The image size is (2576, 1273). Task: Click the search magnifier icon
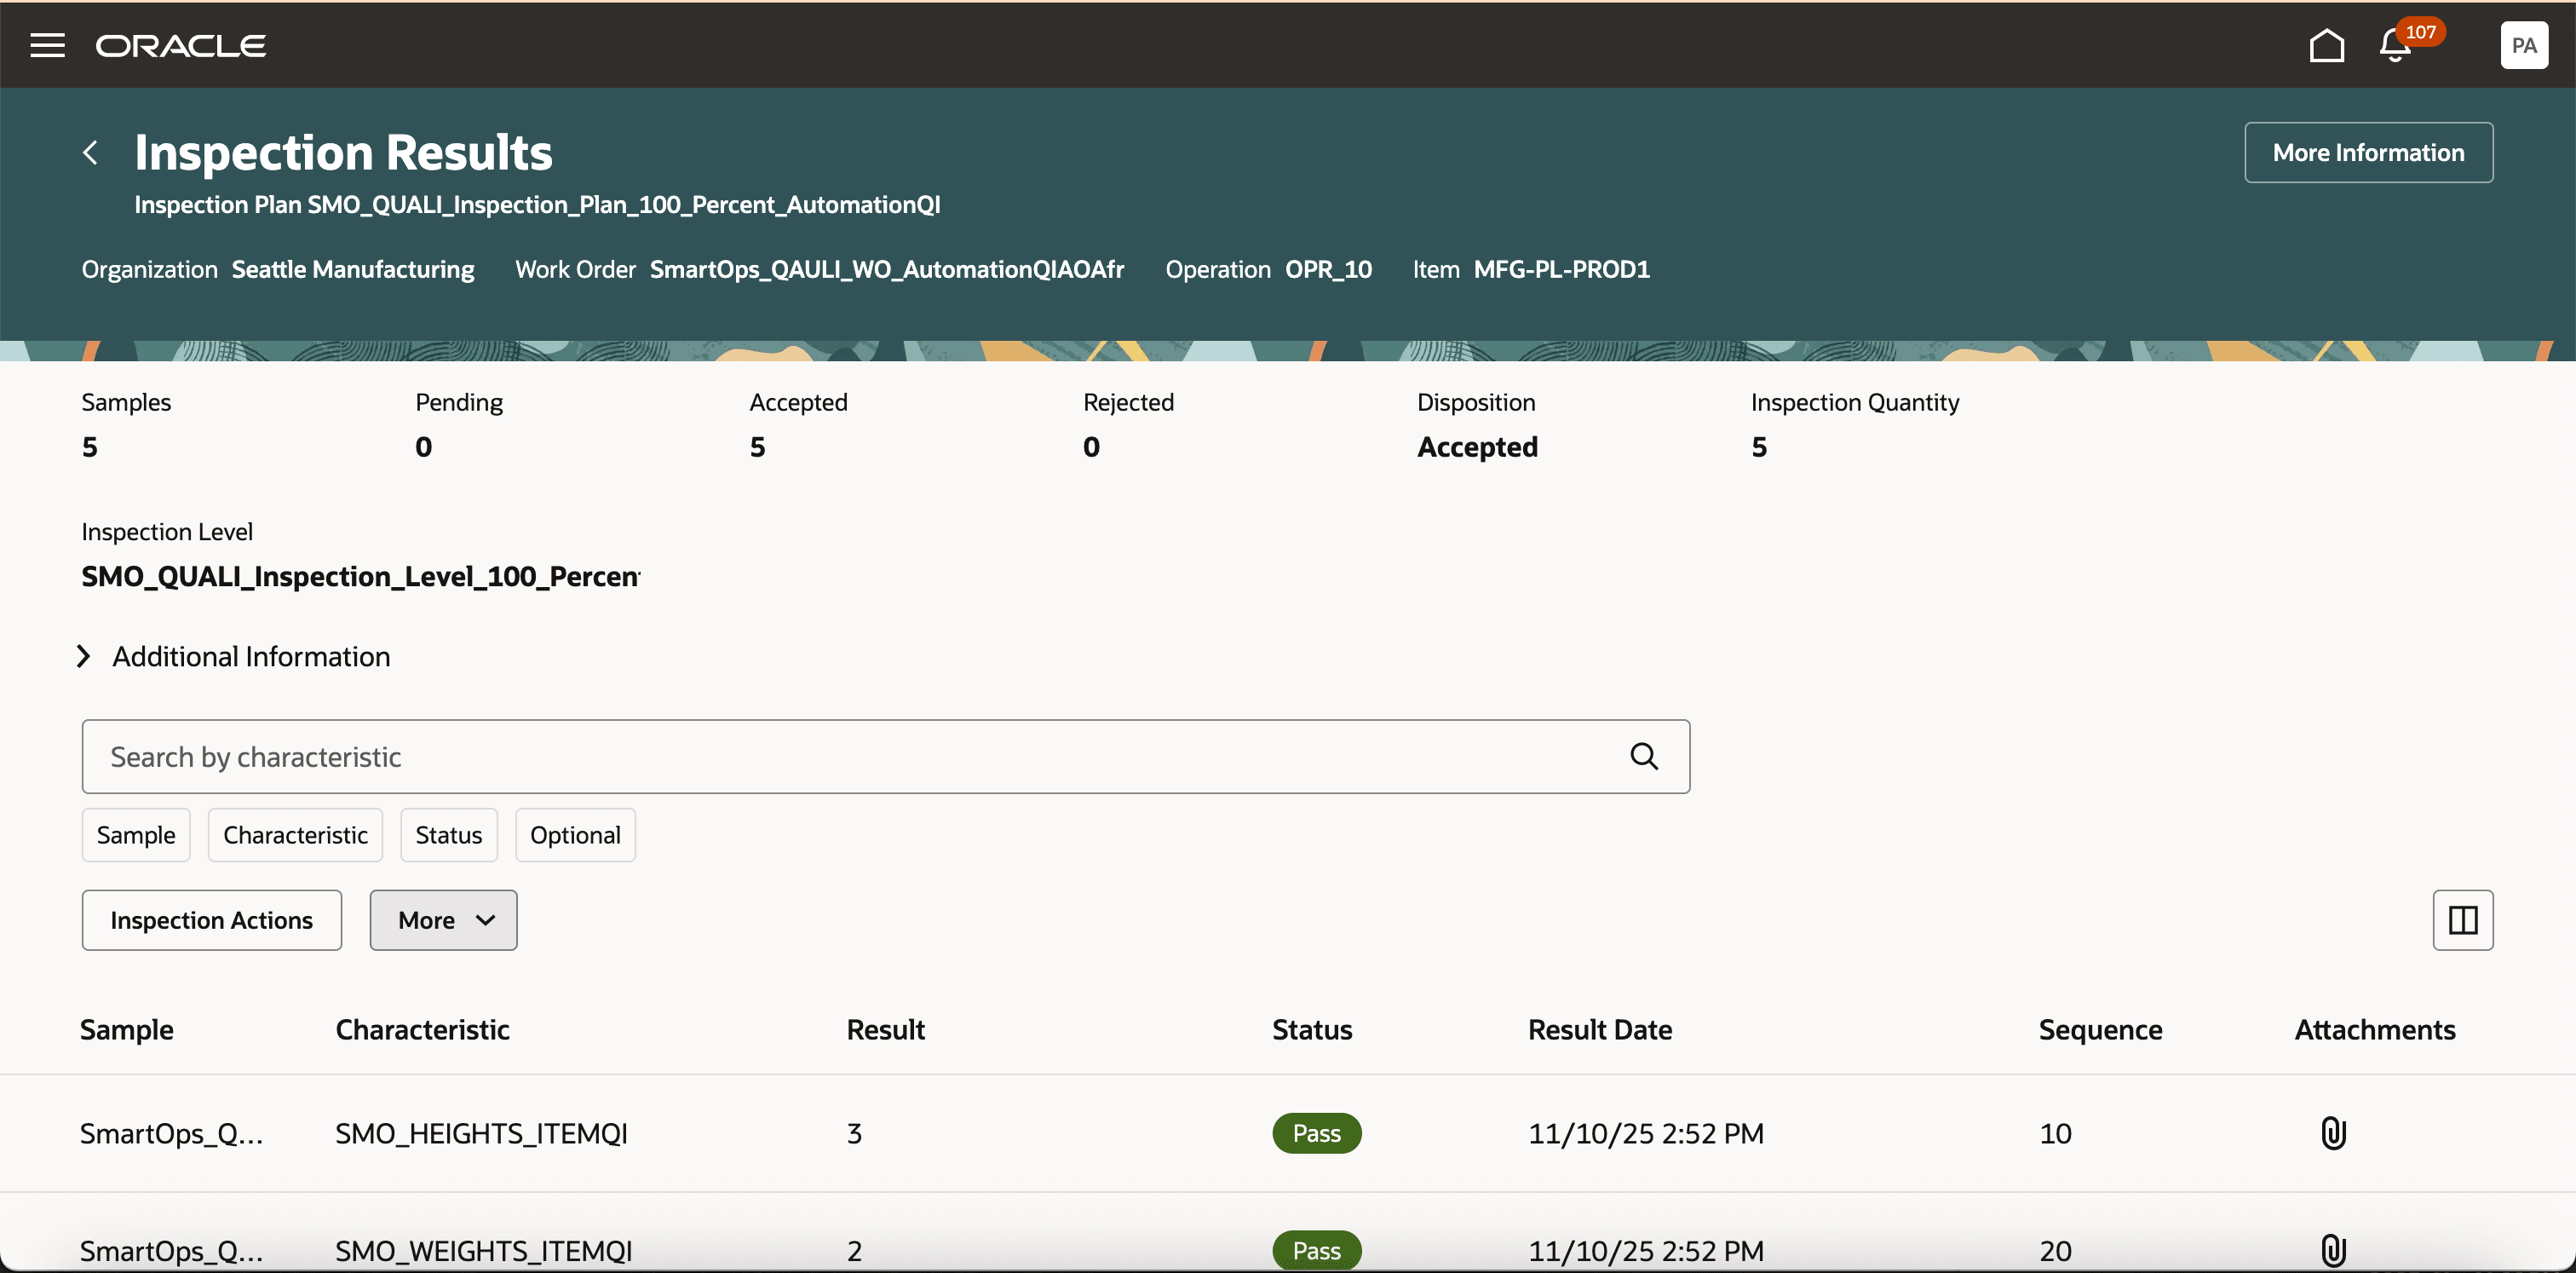pos(1644,756)
